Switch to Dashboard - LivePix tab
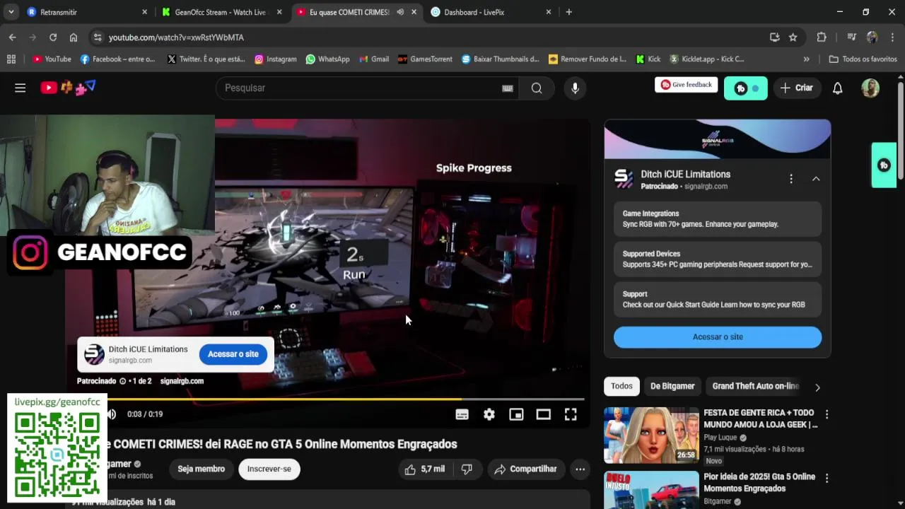Viewport: 905px width, 509px height. pos(491,12)
